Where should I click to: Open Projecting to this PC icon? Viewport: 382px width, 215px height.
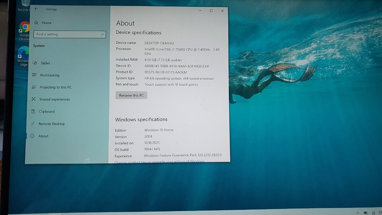pos(34,87)
